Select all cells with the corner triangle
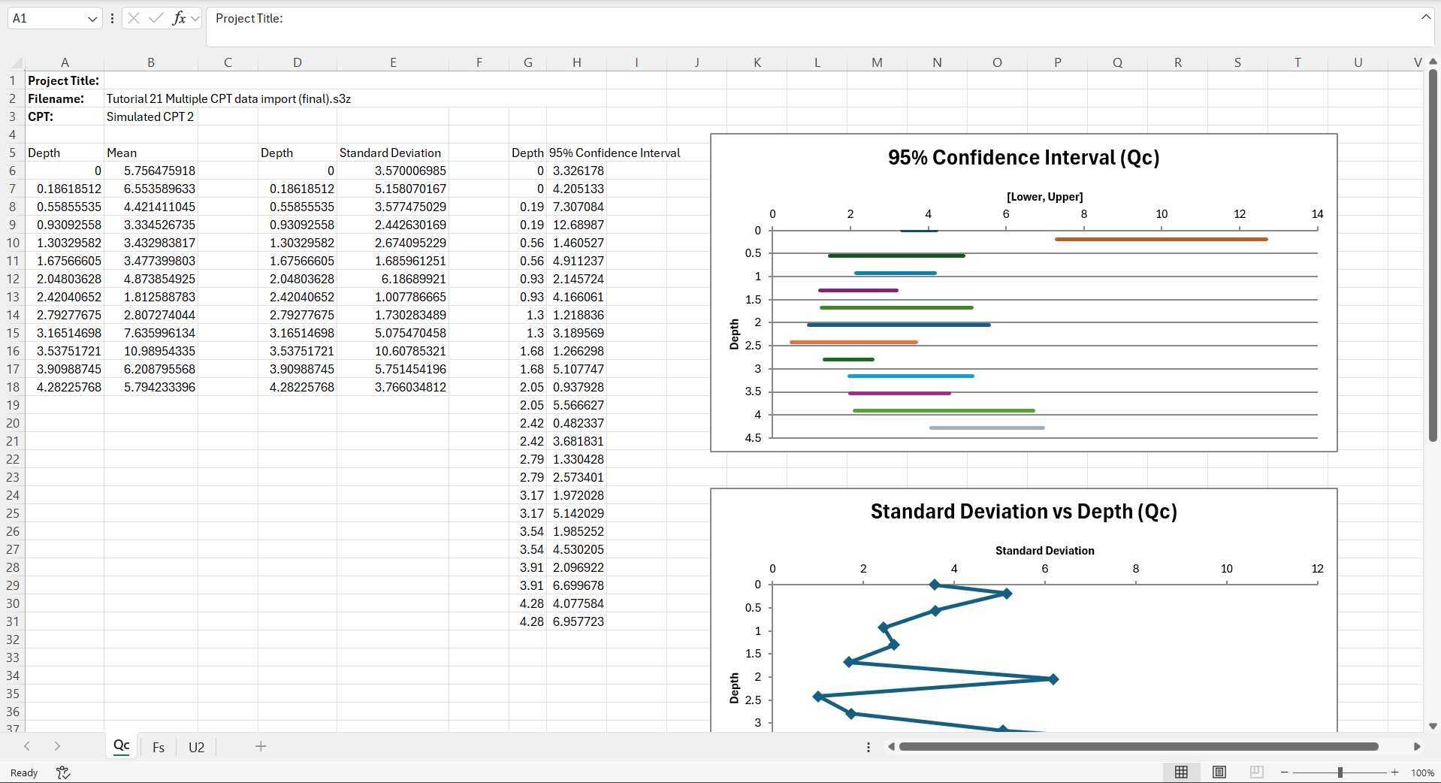This screenshot has height=783, width=1441. click(17, 63)
